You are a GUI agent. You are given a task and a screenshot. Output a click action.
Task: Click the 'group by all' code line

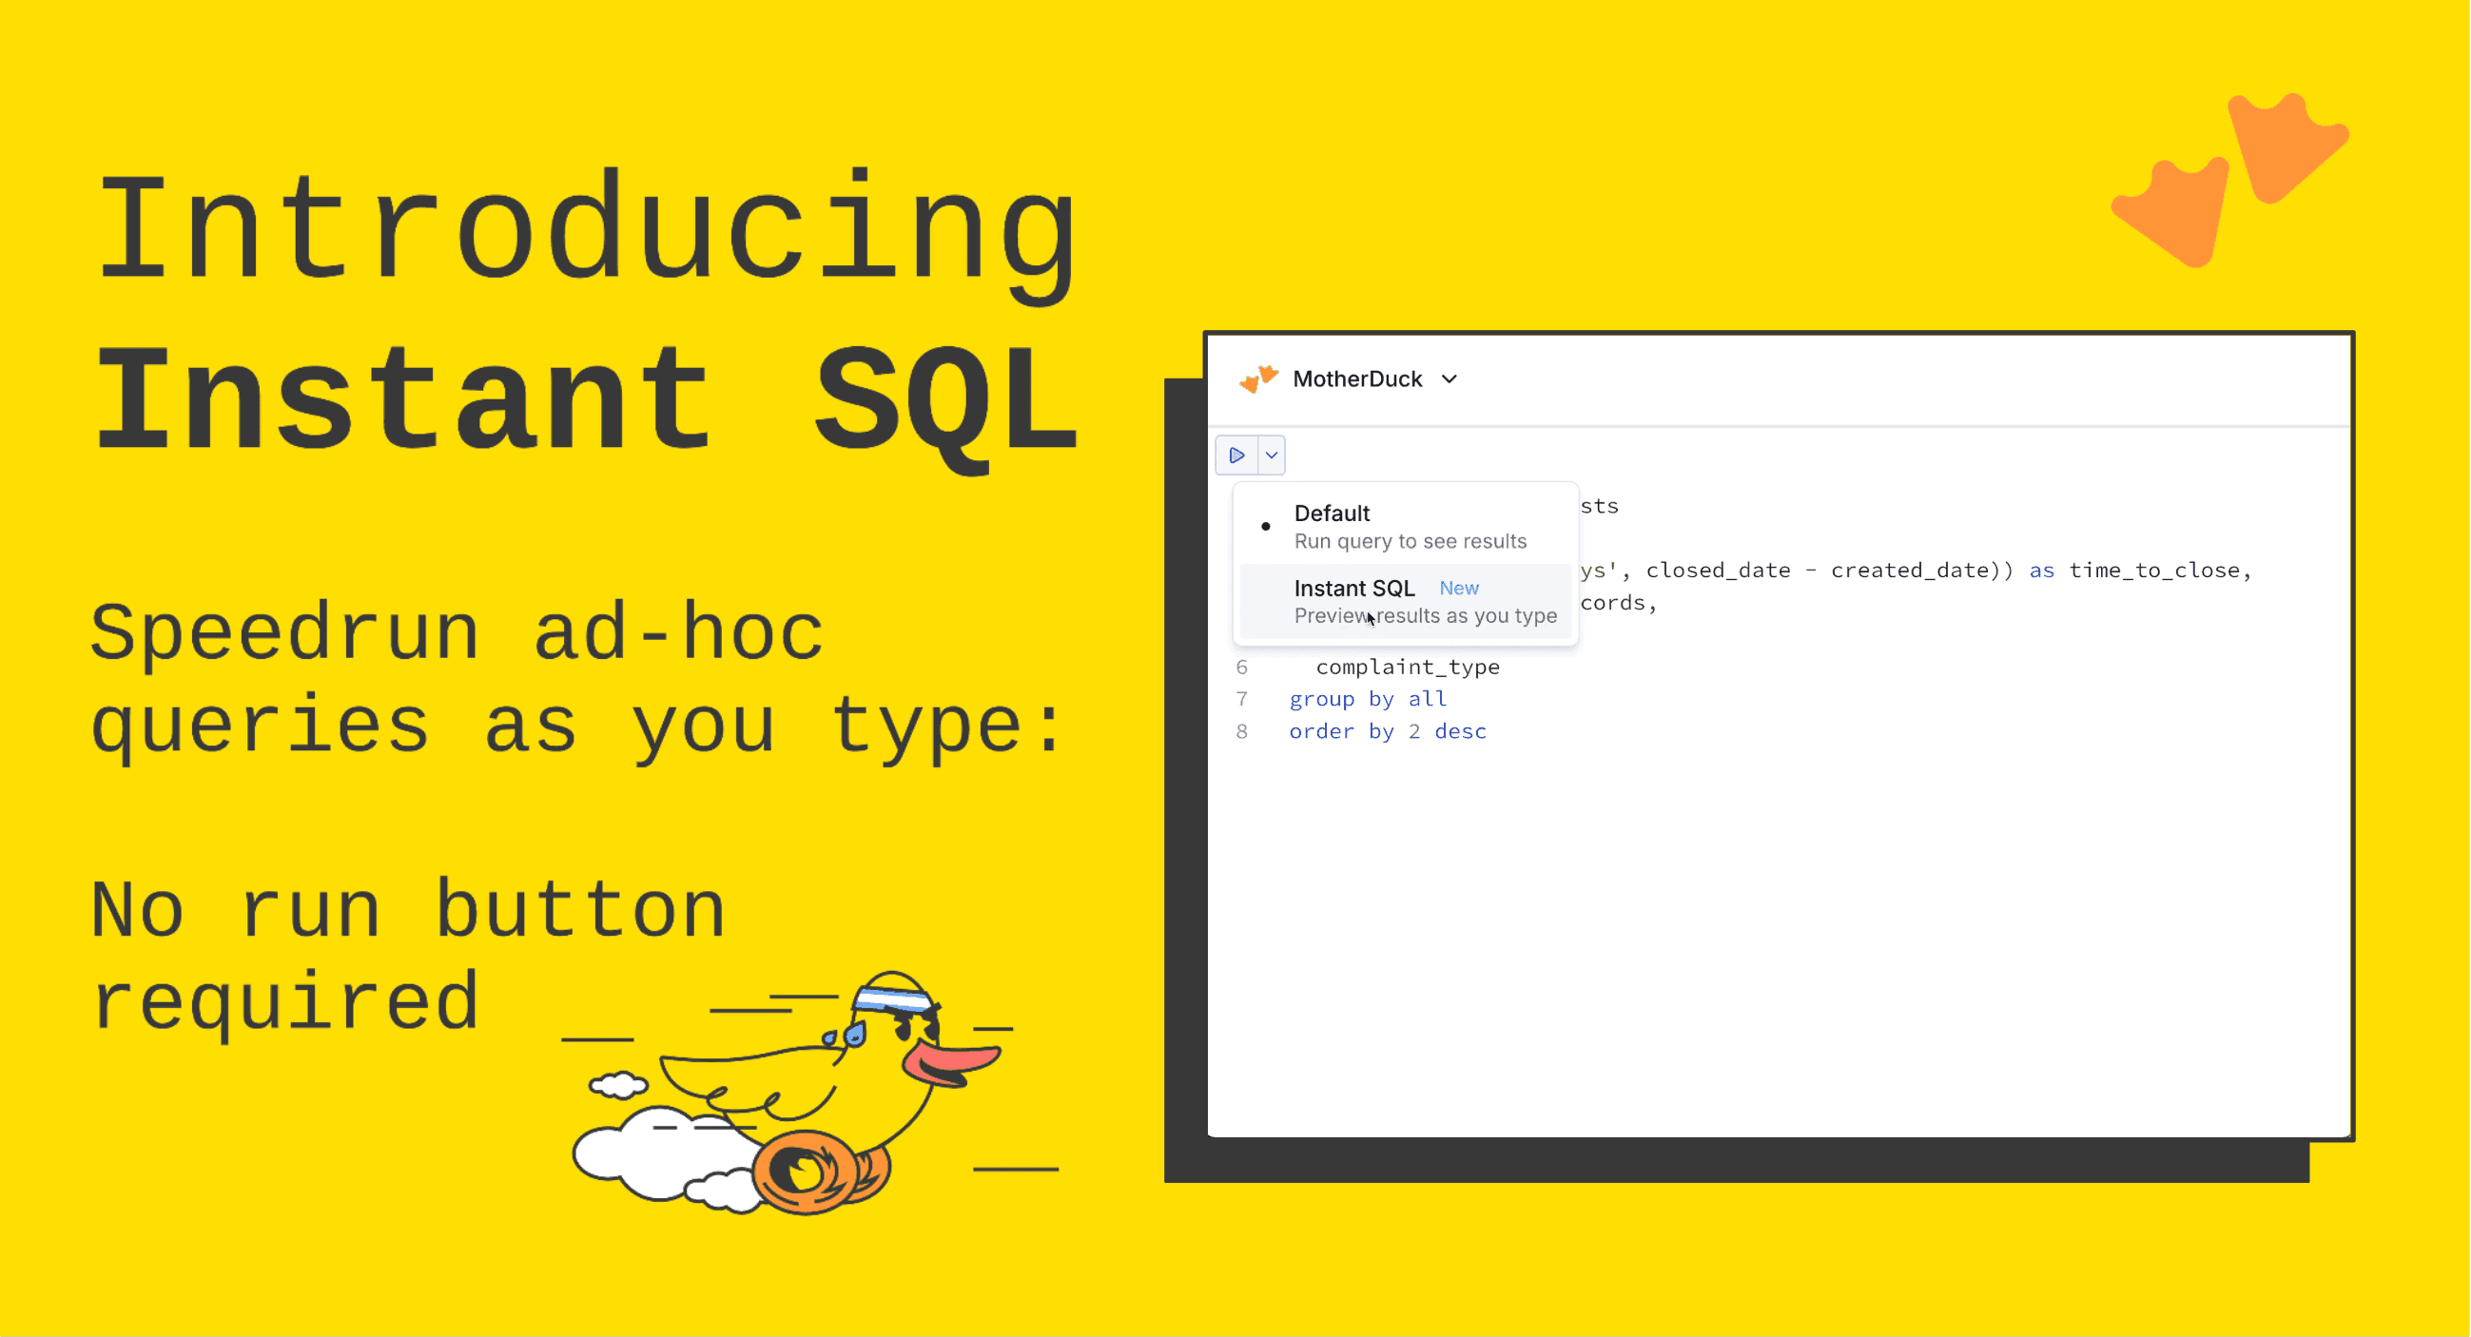pos(1367,698)
